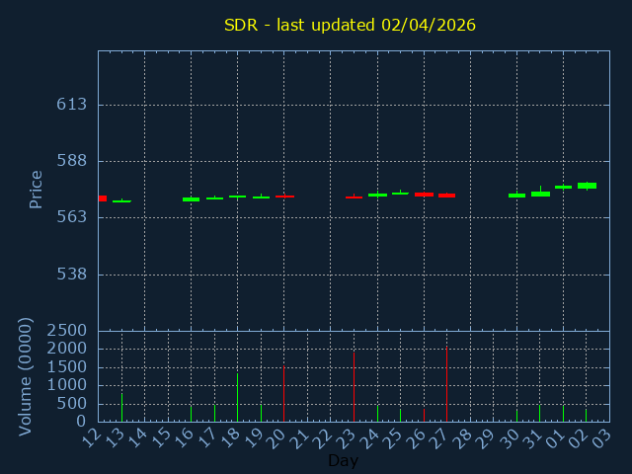Image resolution: width=632 pixels, height=474 pixels.
Task: Click the 538 price axis label
Action: 70,275
